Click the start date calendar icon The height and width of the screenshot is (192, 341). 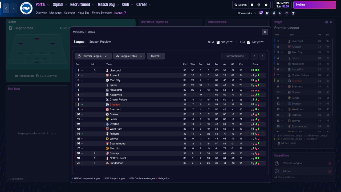(218, 42)
